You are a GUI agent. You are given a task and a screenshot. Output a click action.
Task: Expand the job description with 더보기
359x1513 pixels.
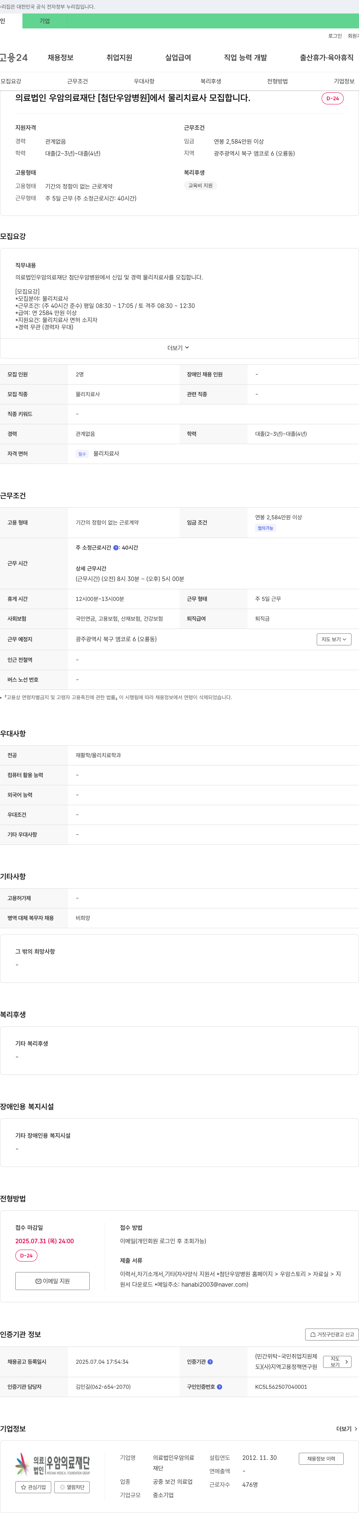click(179, 348)
